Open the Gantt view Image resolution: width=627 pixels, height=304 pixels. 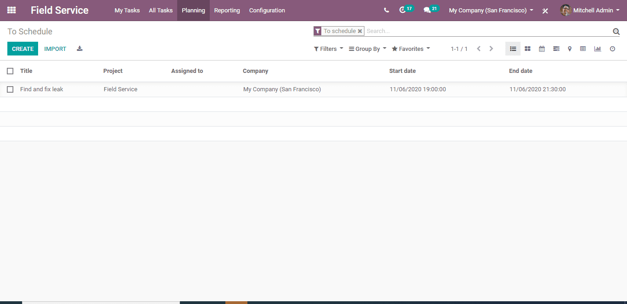pyautogui.click(x=556, y=49)
